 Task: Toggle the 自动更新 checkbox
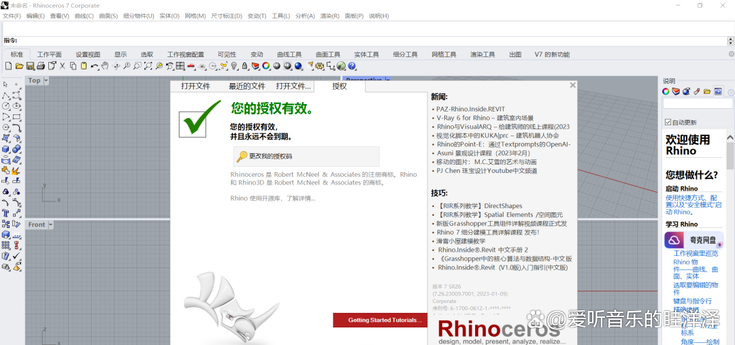668,122
